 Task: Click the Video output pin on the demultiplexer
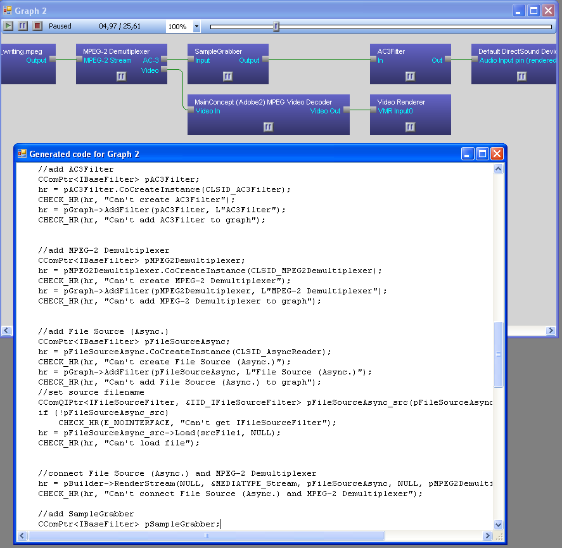(x=164, y=69)
